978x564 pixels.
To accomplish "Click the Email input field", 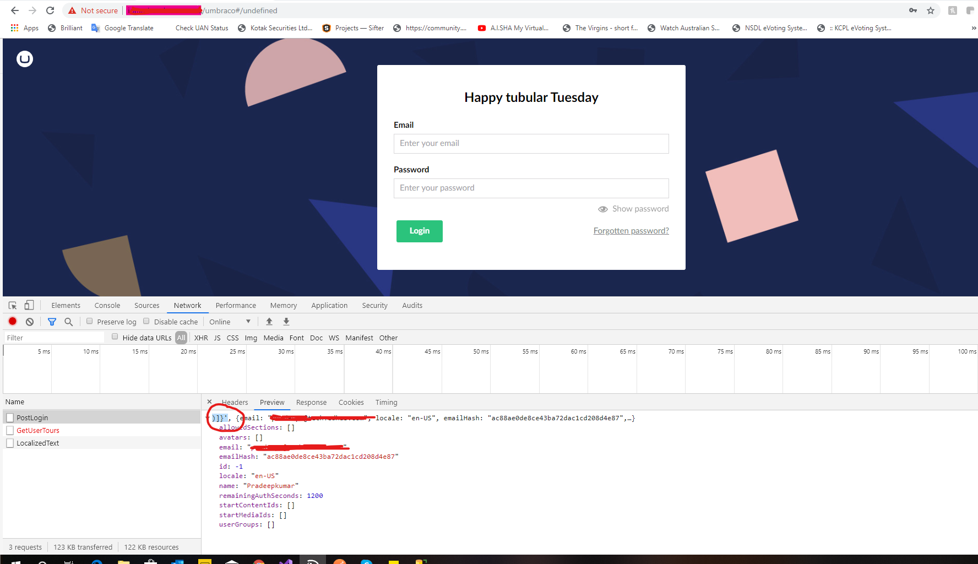I will (x=531, y=144).
